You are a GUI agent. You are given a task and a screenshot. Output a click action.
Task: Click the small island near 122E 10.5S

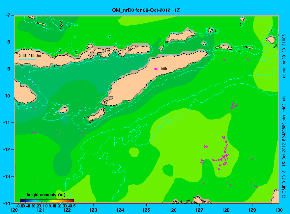(63, 110)
